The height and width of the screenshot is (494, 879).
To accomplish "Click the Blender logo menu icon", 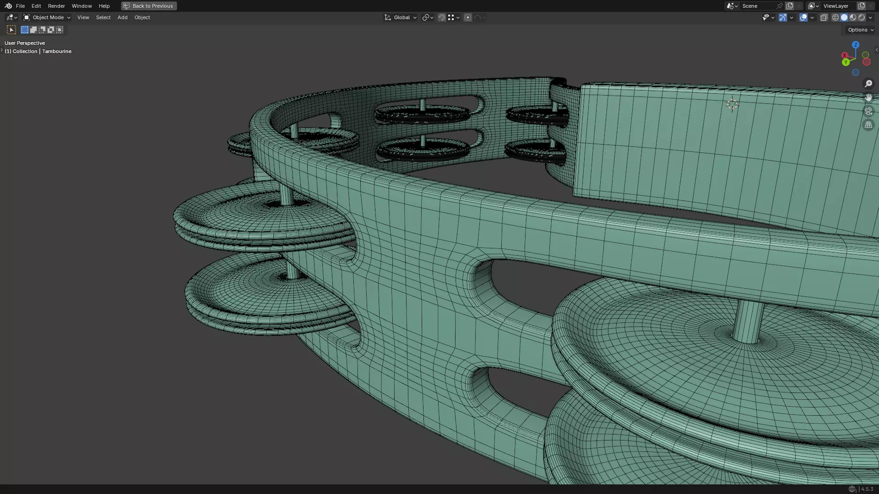I will pyautogui.click(x=8, y=6).
